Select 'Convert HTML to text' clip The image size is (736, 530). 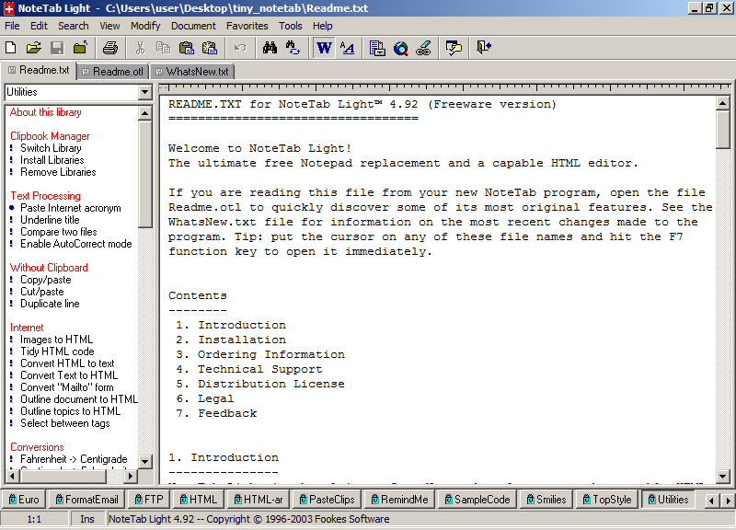pyautogui.click(x=67, y=363)
